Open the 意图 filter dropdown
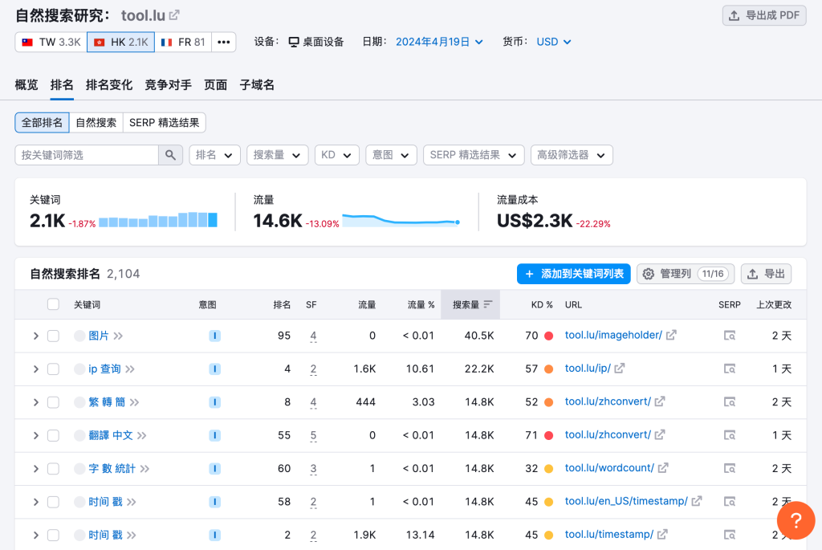 pos(391,155)
